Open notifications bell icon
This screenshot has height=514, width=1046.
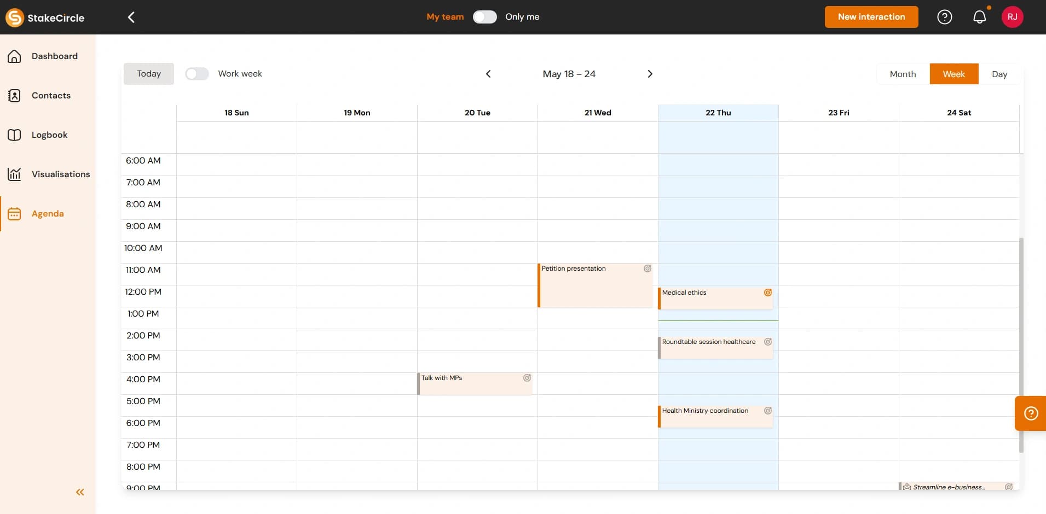pyautogui.click(x=979, y=17)
